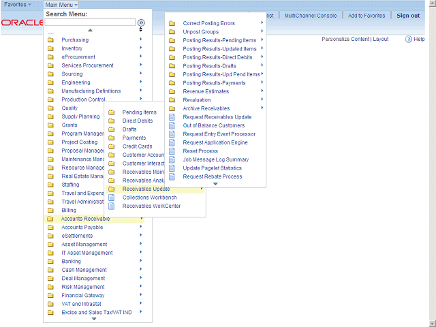Screen dimensions: 436x327
Task: Open the Receivables WorkCenter item
Action: click(x=151, y=206)
